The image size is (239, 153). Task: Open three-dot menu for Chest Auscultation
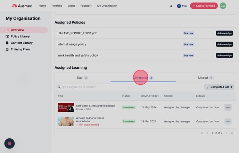(x=228, y=121)
